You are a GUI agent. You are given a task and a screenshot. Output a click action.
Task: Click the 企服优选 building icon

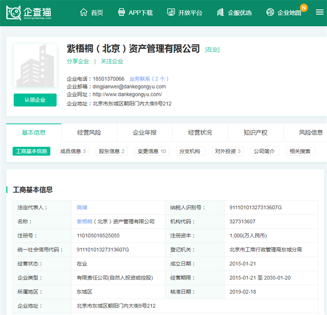(x=220, y=12)
